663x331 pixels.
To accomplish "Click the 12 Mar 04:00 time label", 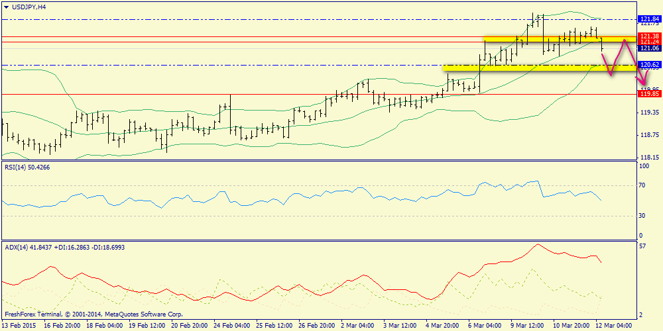I will tap(613, 326).
